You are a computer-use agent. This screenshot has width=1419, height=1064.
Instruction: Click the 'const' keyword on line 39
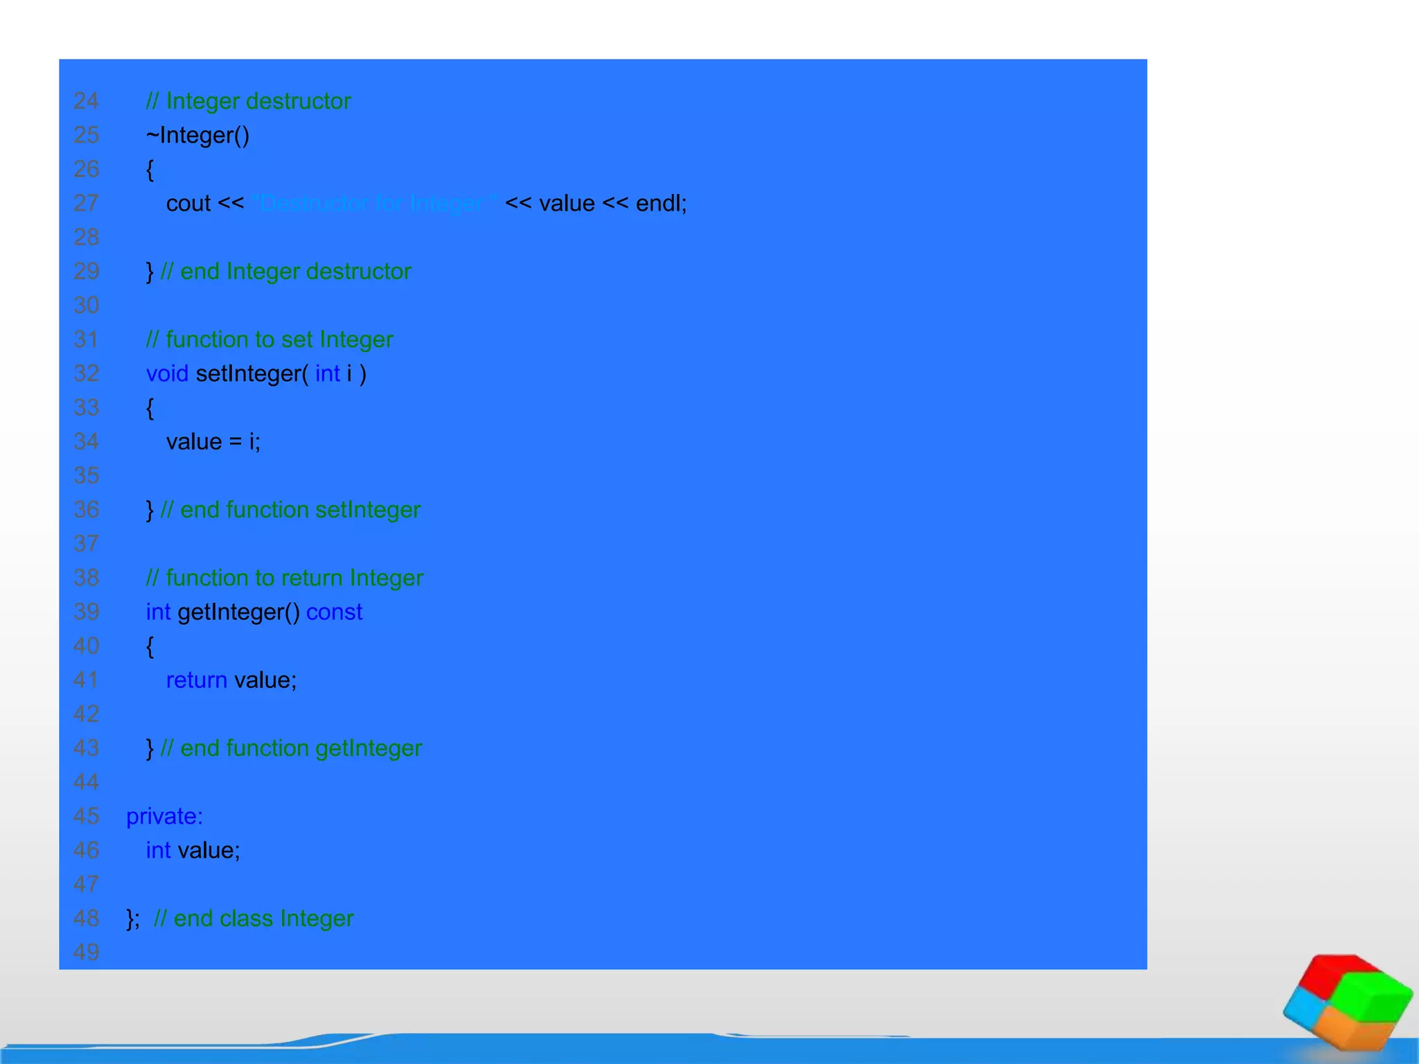[x=334, y=612]
